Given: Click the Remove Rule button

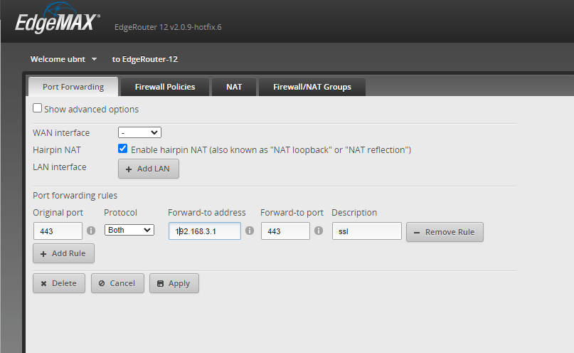Looking at the screenshot, I should [x=445, y=232].
